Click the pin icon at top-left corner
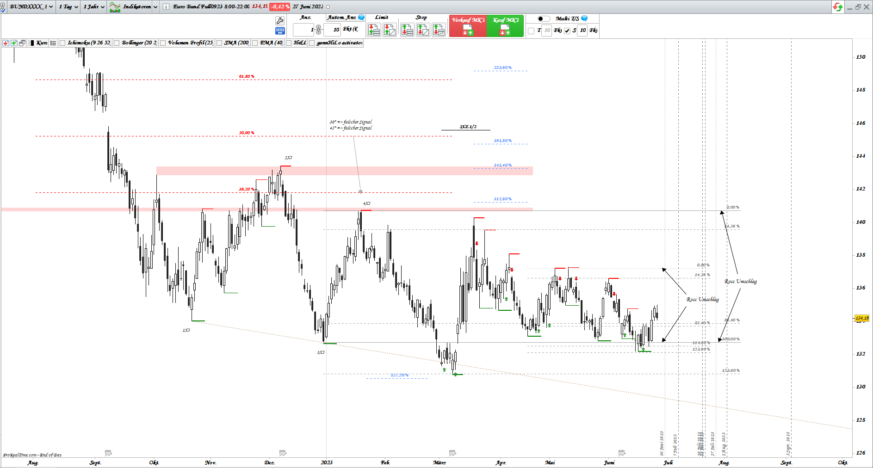 3,7
